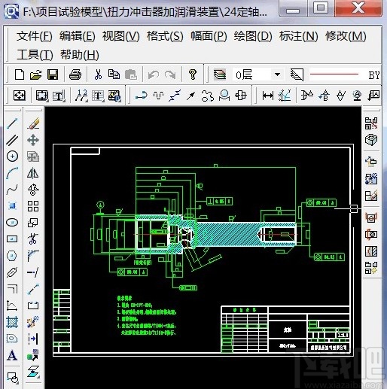The width and height of the screenshot is (387, 389).
Task: Open the 帮助(H) menu
Action: (80, 55)
